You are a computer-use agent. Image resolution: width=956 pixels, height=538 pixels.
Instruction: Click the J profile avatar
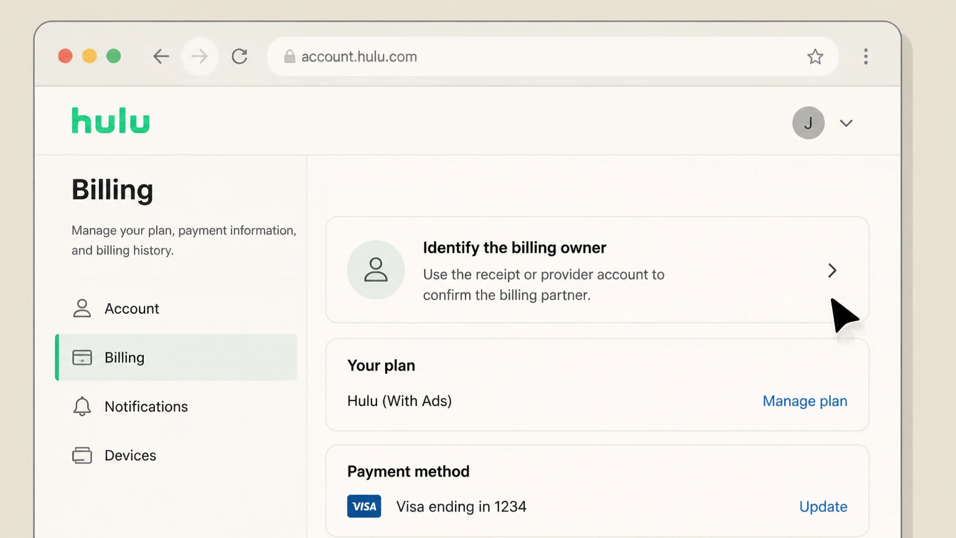tap(808, 123)
